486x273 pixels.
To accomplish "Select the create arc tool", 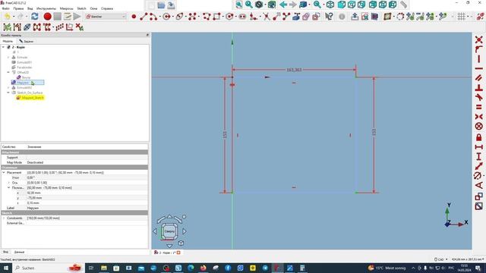I will (153, 17).
